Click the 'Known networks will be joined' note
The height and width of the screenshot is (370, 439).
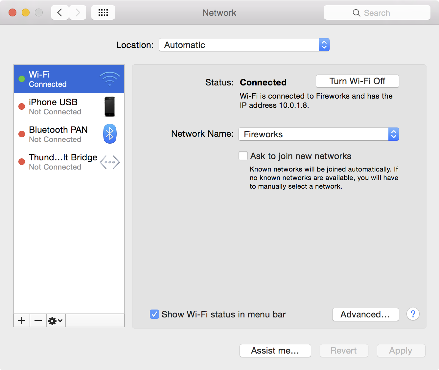coord(324,178)
